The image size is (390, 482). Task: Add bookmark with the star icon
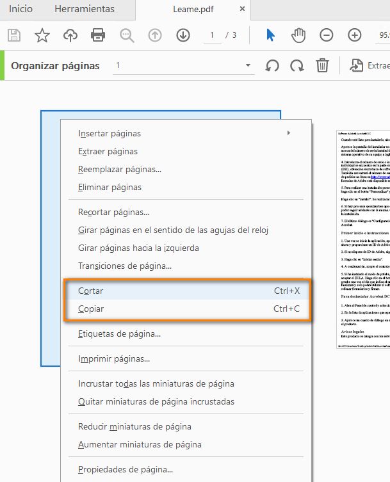click(x=42, y=35)
